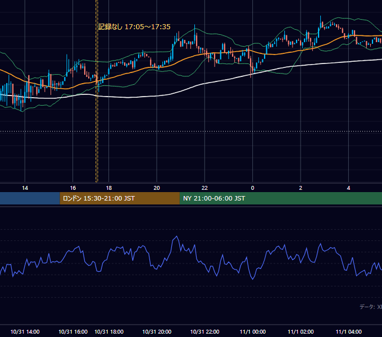Select the NY 21:00-06:00 JST session band
Screen dimensions: 382x337
(281, 198)
